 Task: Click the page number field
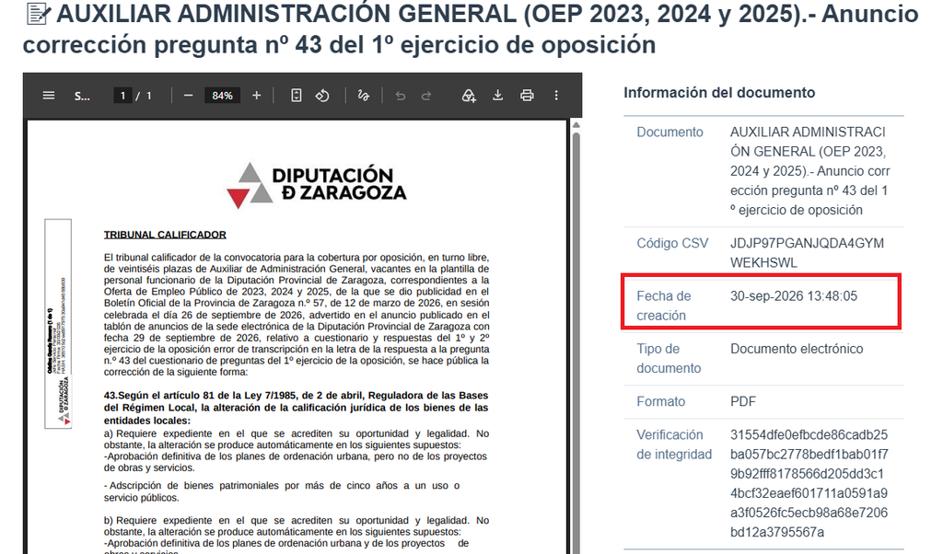click(122, 96)
